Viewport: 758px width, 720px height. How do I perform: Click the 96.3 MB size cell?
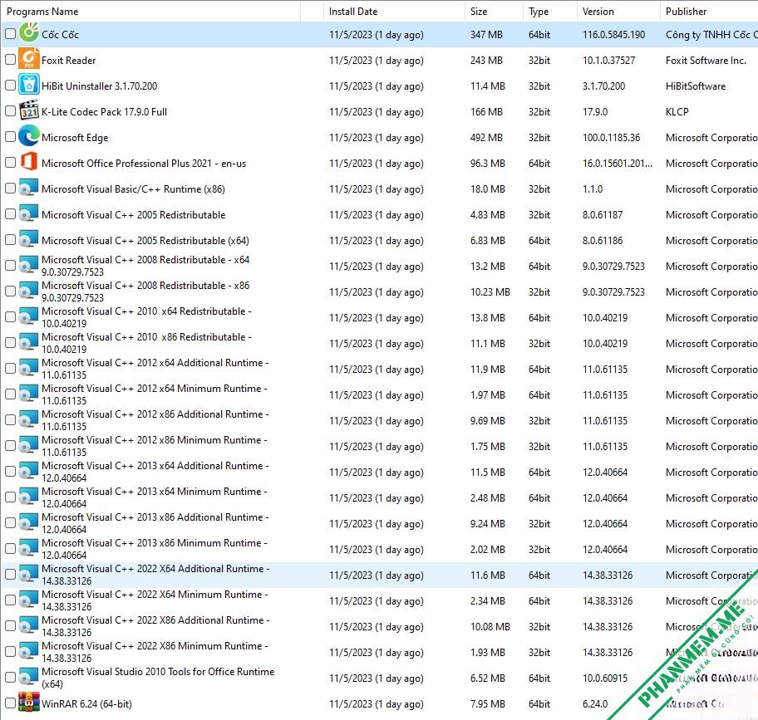(487, 164)
